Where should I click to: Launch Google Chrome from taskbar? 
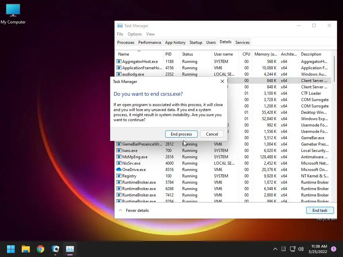point(41,249)
